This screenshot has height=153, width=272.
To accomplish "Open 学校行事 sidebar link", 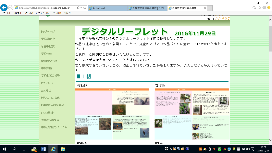I will pyautogui.click(x=46, y=54).
